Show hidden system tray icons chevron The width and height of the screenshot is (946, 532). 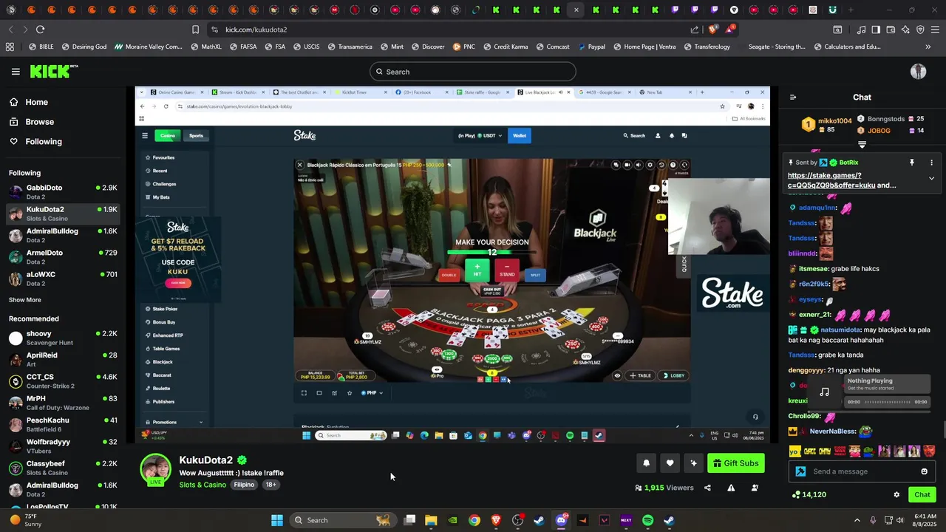(857, 520)
